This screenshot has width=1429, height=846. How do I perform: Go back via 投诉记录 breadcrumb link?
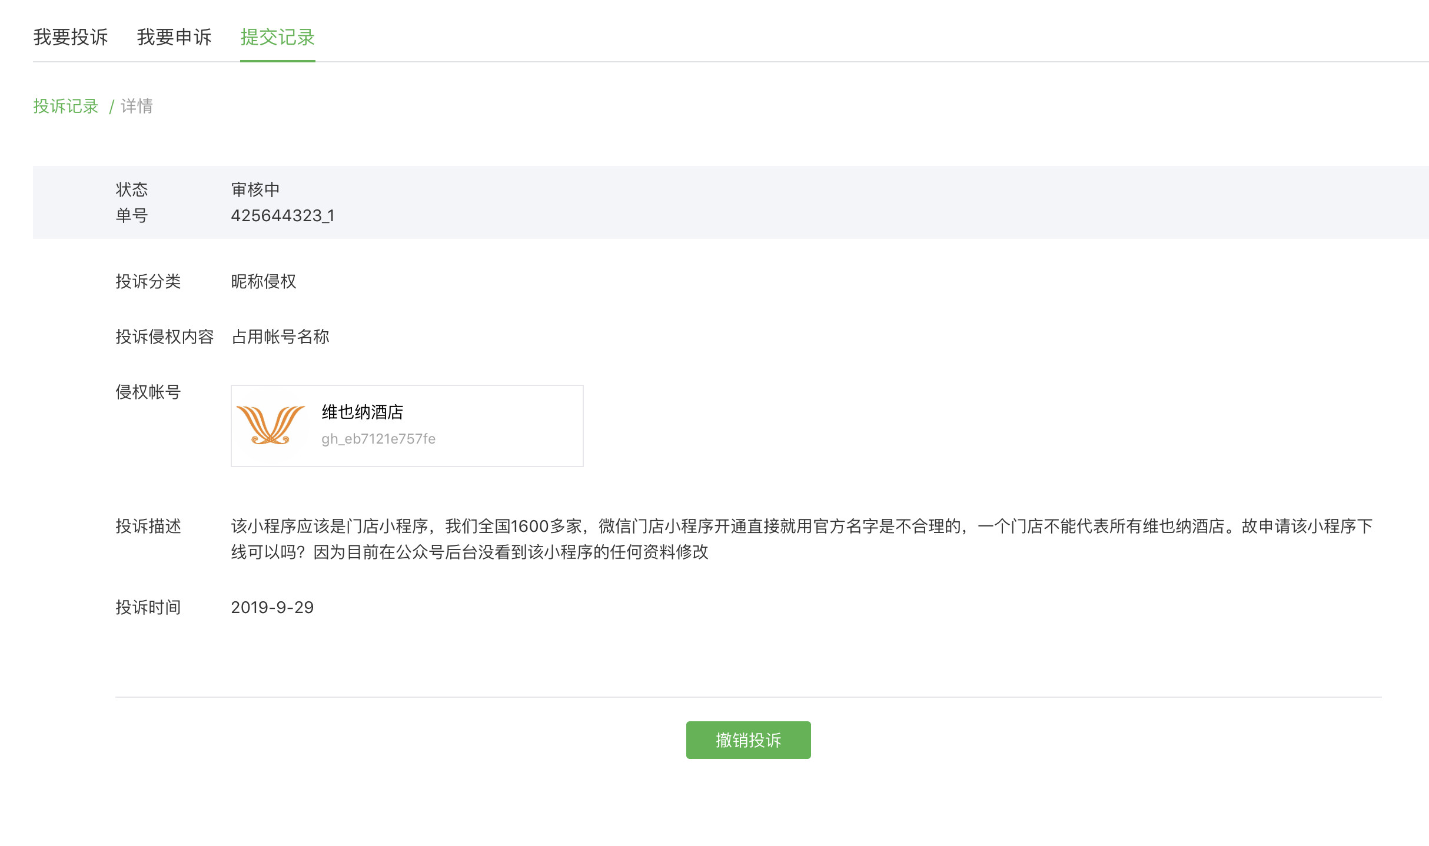tap(66, 106)
